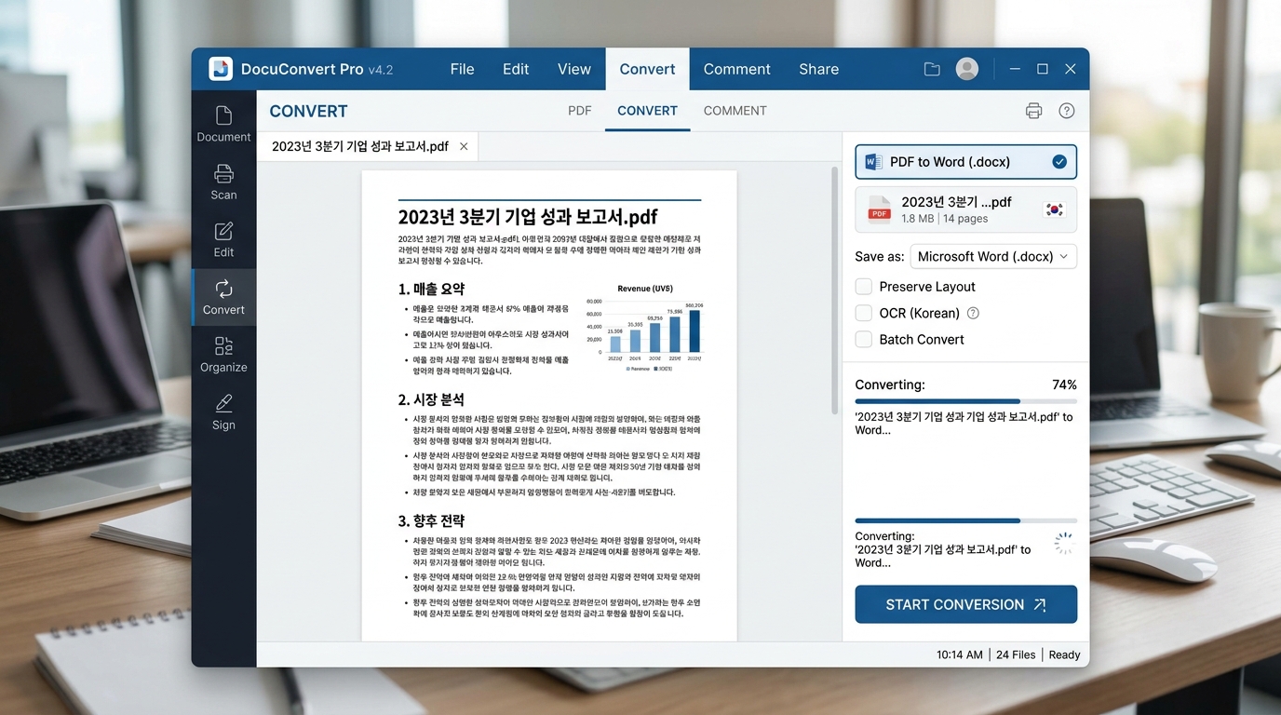This screenshot has width=1281, height=715.
Task: Click the PDF file icon in file card
Action: point(879,209)
